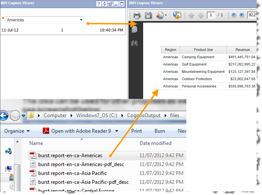Select the Camping Equipment cell

pyautogui.click(x=203, y=57)
